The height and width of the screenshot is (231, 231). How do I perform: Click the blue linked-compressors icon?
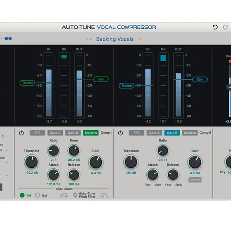(x=8, y=38)
